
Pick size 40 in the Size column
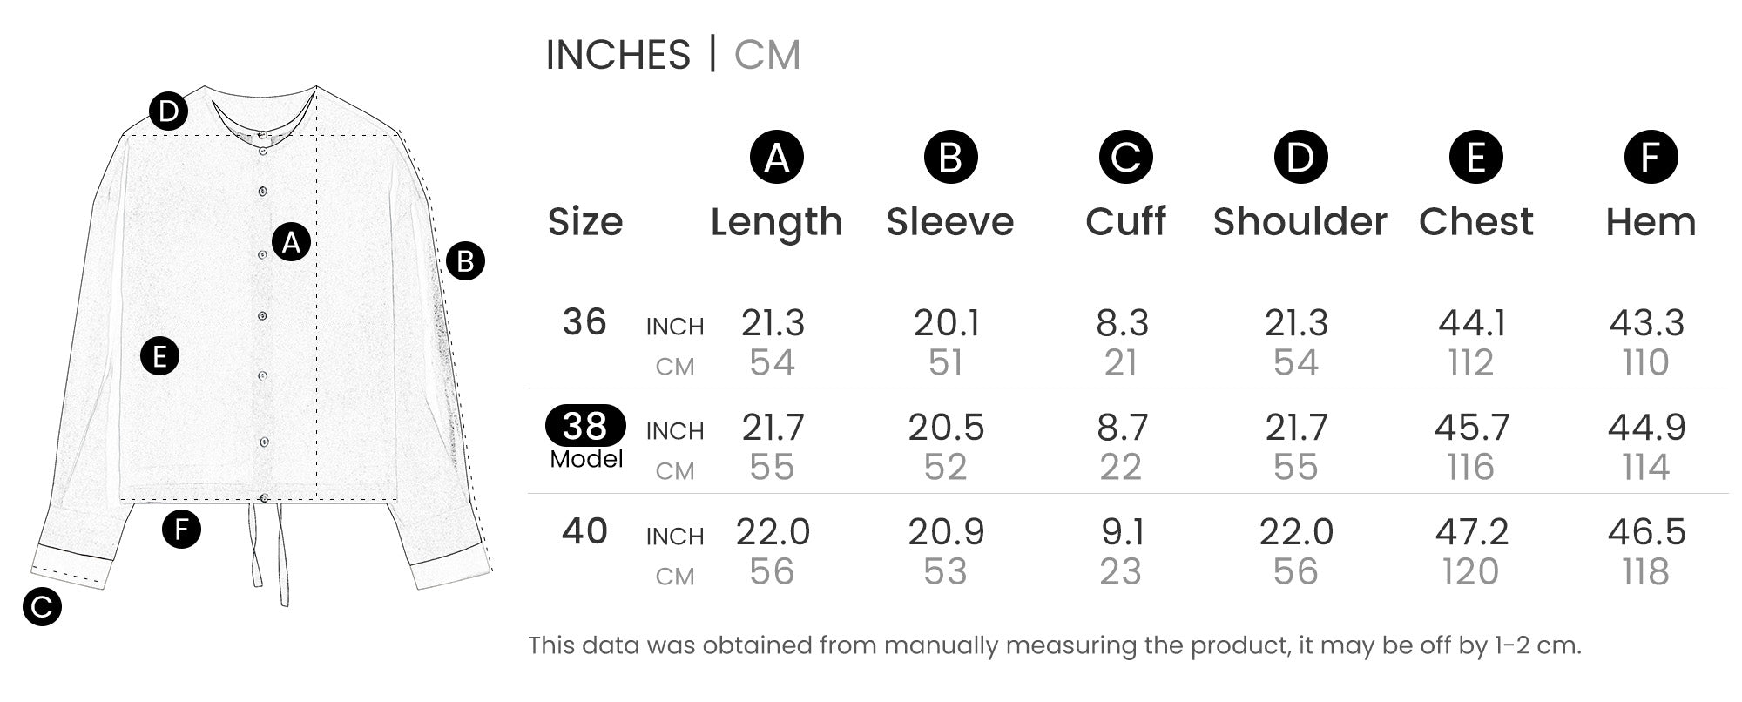[584, 531]
